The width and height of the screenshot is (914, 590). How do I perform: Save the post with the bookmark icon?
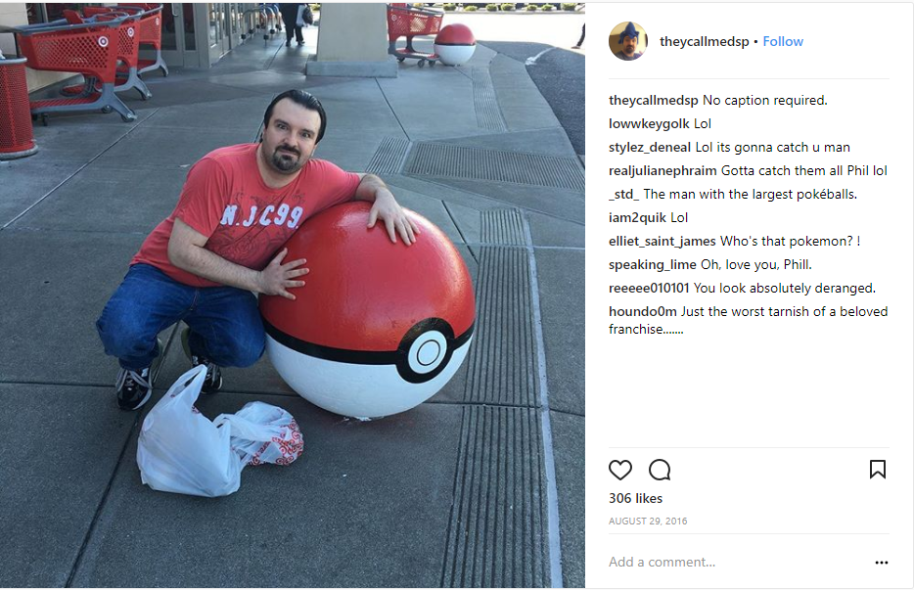coord(877,470)
